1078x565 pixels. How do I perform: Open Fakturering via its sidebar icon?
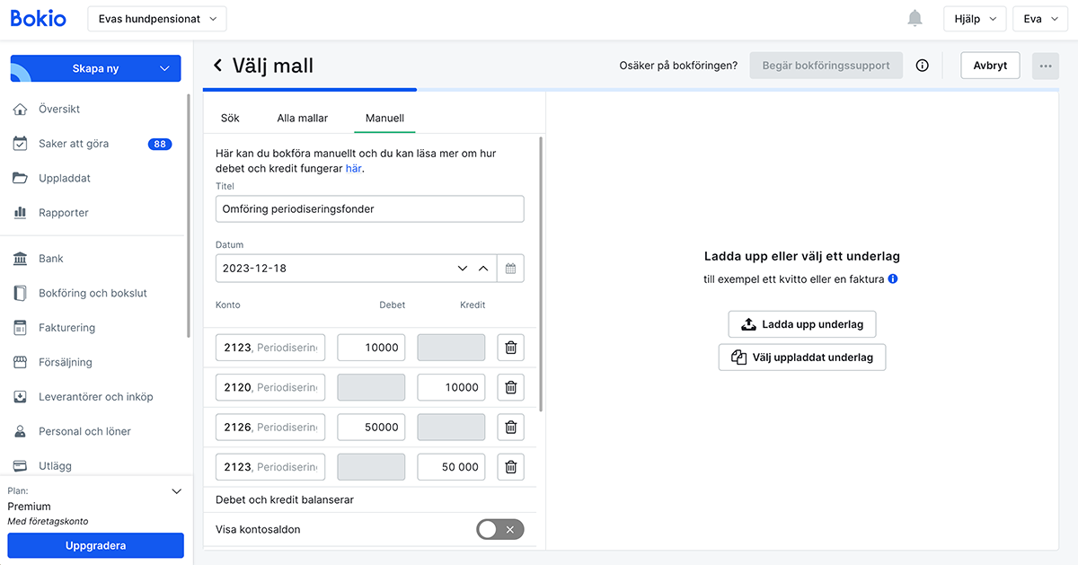pyautogui.click(x=20, y=327)
